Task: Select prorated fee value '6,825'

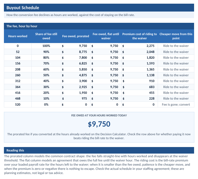Action: (76, 63)
